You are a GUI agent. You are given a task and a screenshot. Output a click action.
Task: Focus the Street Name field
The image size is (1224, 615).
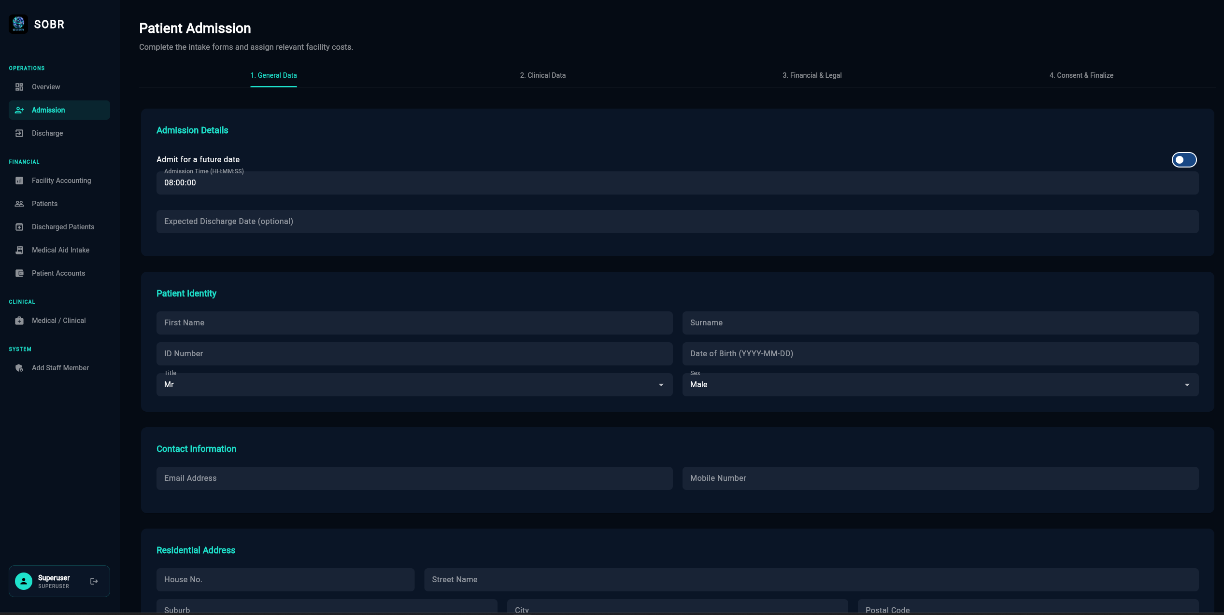[x=811, y=580]
